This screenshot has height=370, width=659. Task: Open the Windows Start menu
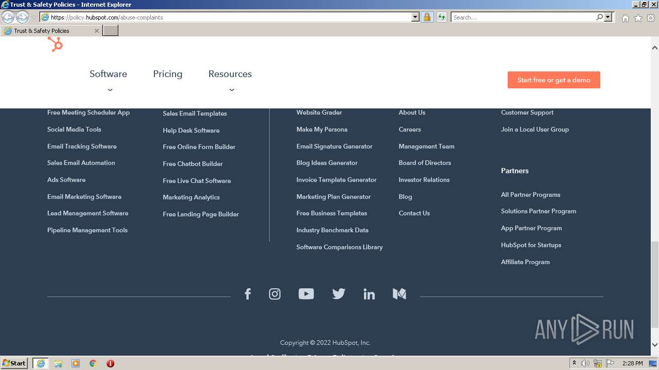14,363
